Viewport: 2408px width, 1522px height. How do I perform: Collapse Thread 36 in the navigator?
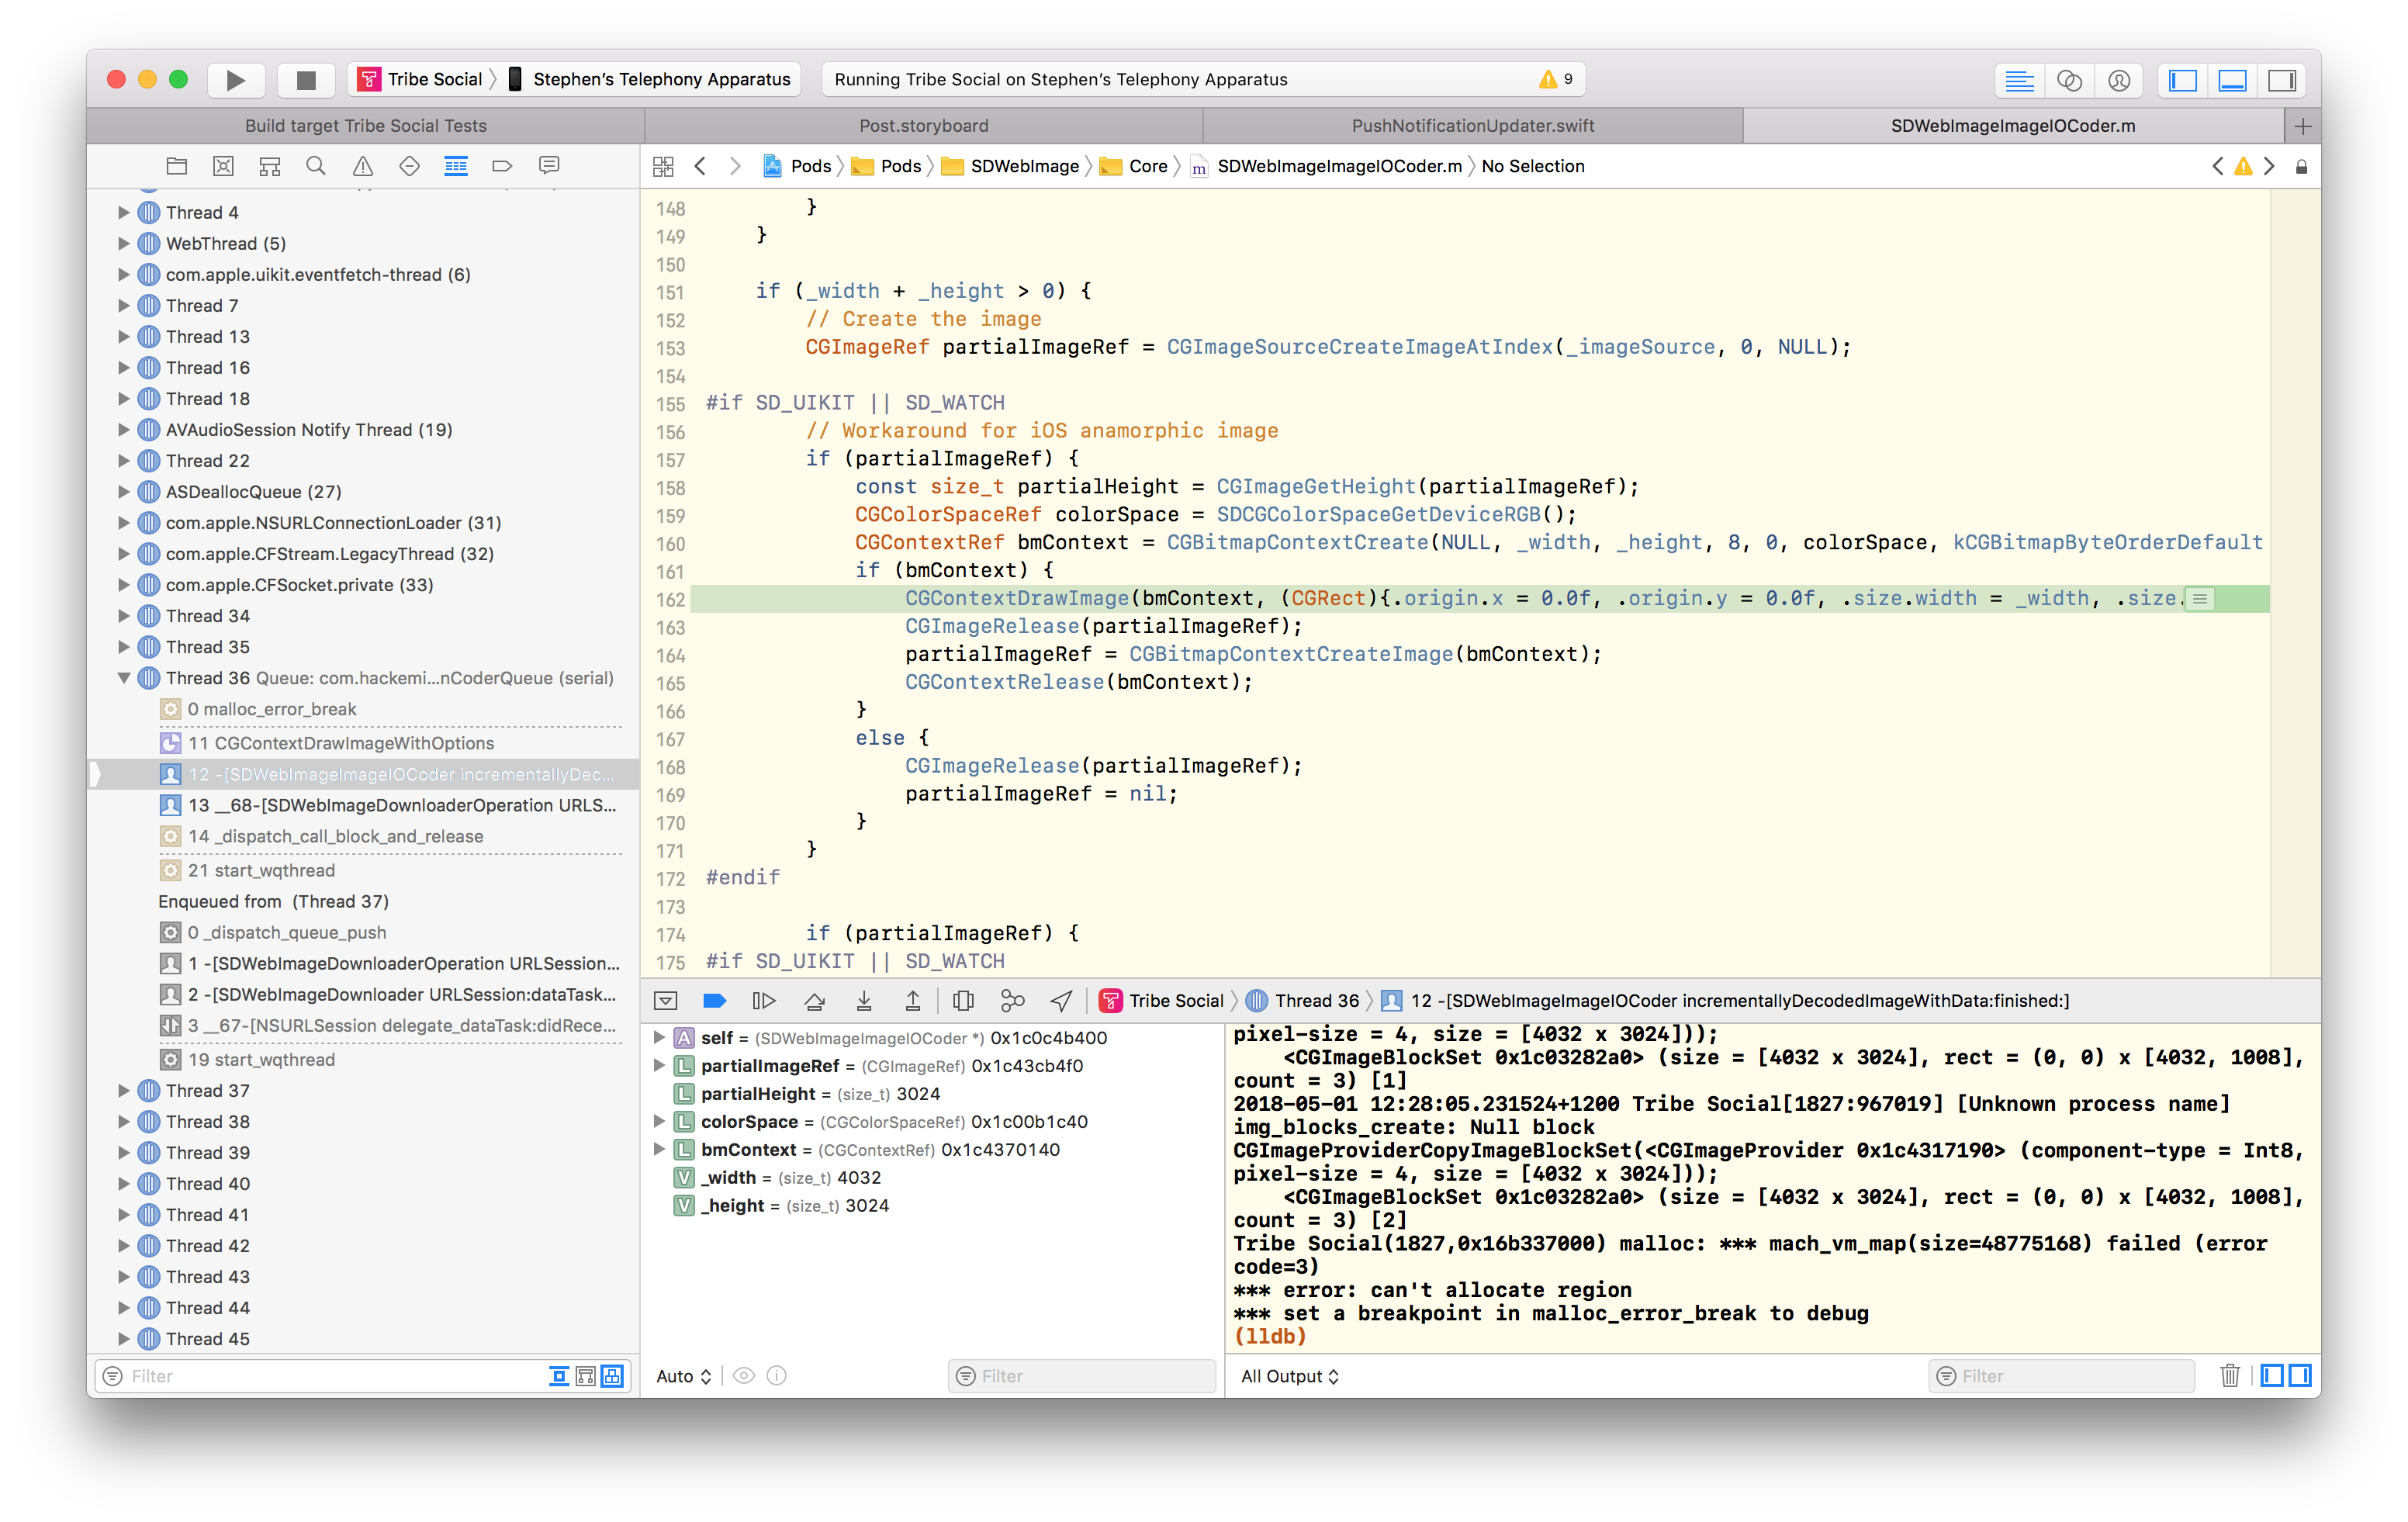[125, 677]
